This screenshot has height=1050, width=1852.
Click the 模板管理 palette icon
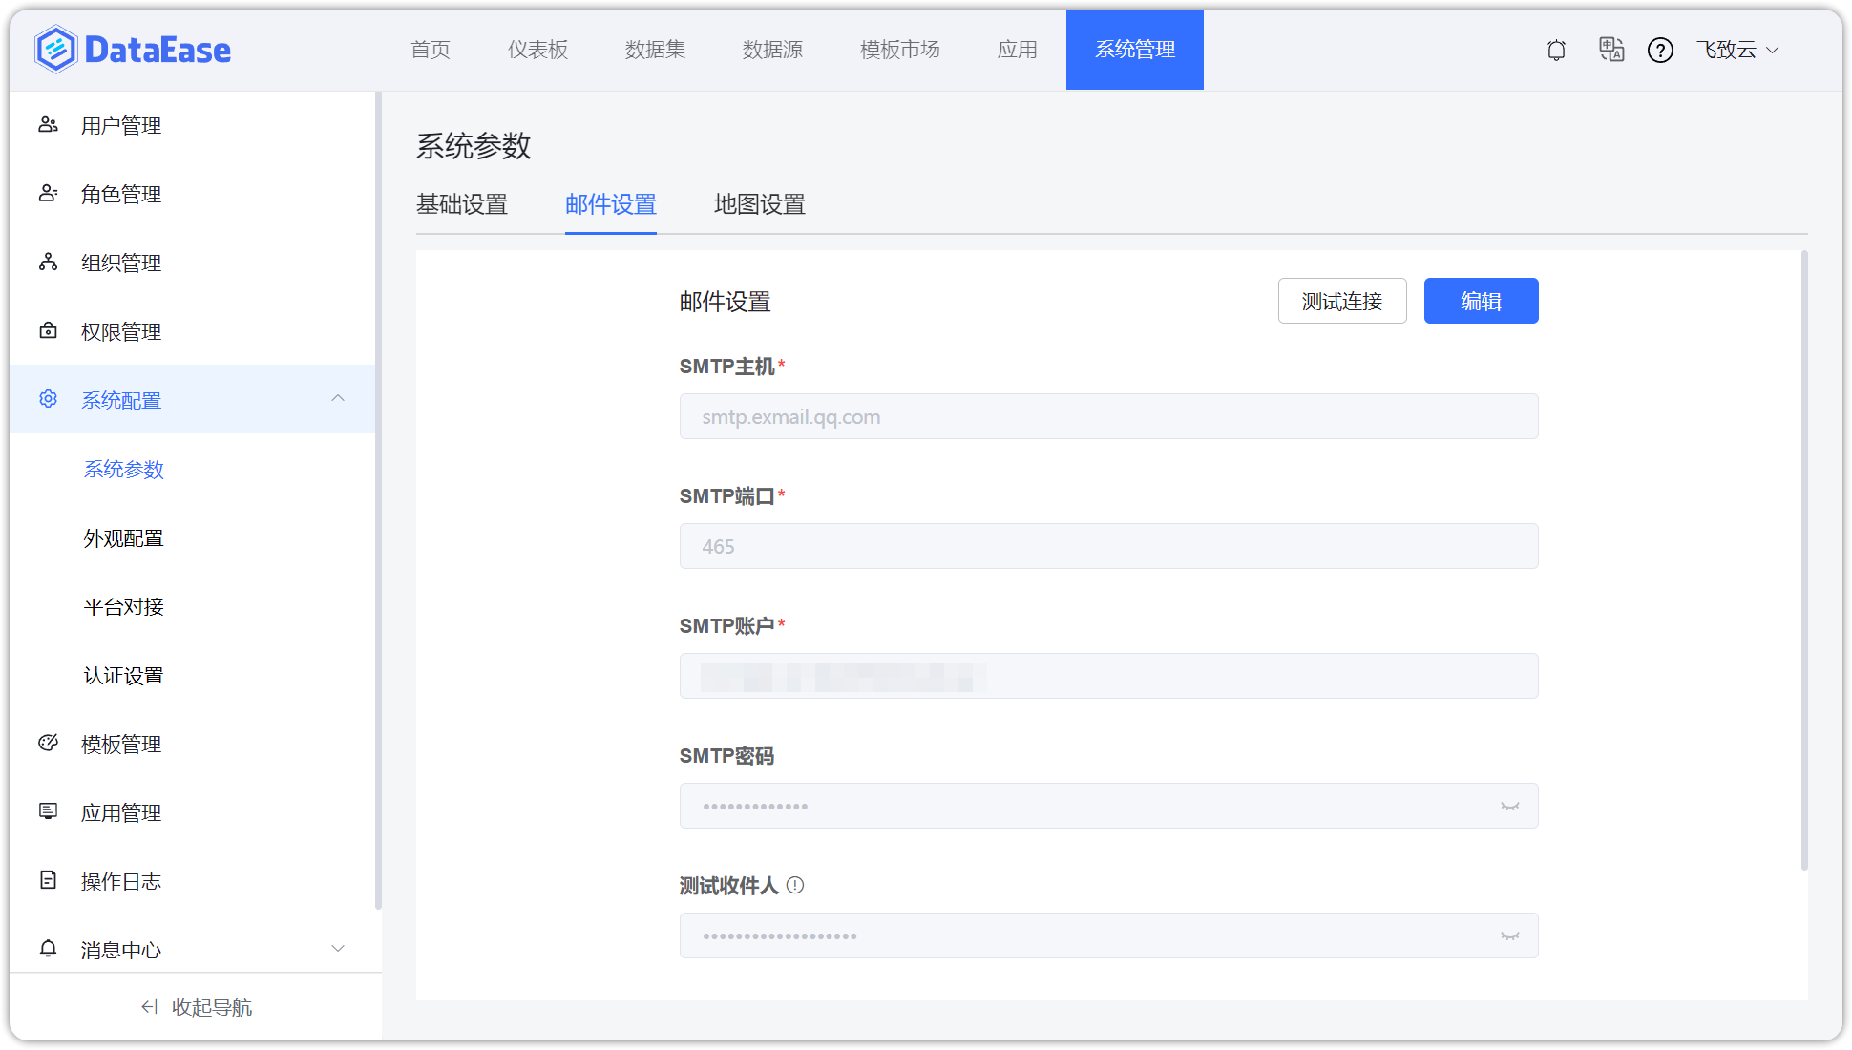tap(48, 743)
